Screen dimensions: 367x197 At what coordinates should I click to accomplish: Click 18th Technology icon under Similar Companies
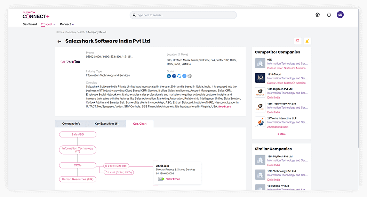click(x=260, y=174)
